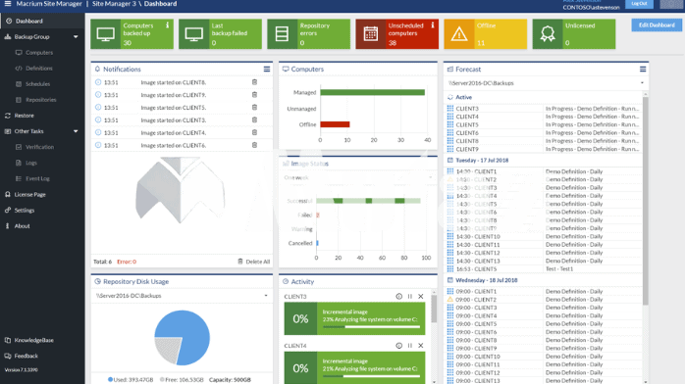Click the Unscheduled computers calendar icon
685x384 pixels.
(x=371, y=34)
